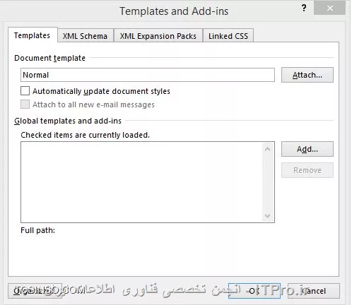Click inside the Document template Normal field
The height and width of the screenshot is (305, 352).
pyautogui.click(x=148, y=75)
